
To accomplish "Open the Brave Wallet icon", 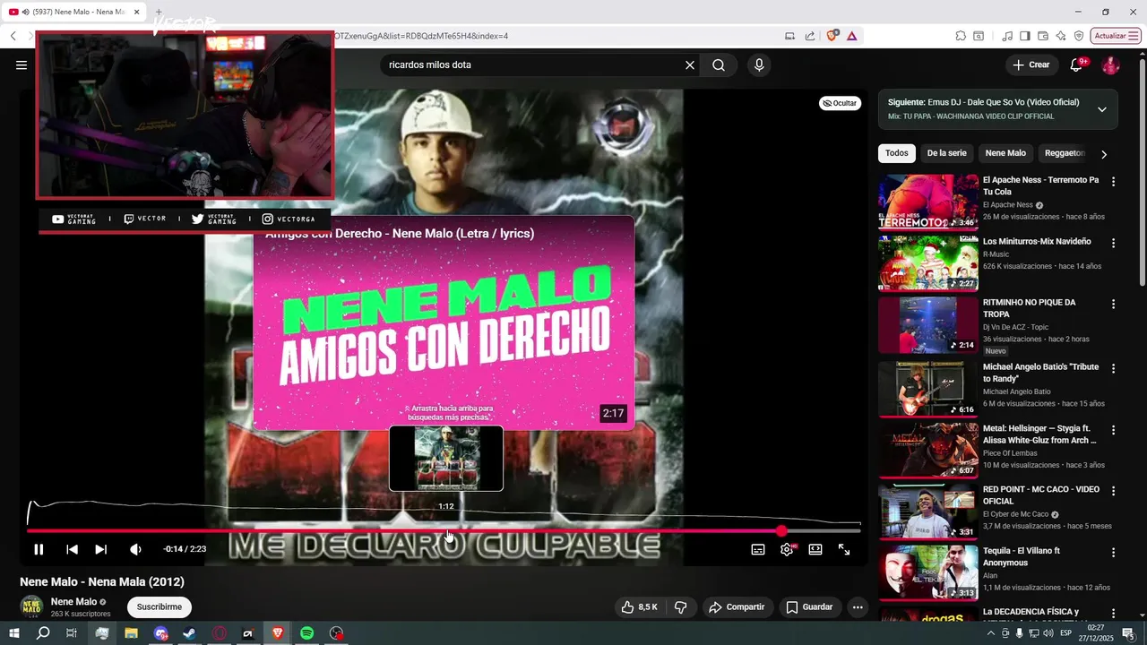I will coord(1043,36).
